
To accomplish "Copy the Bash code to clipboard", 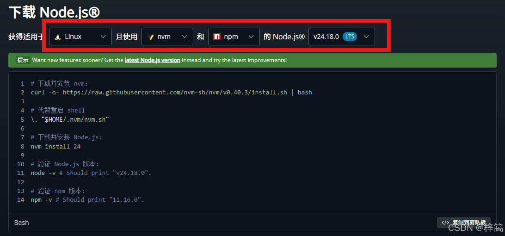I will pos(464,223).
